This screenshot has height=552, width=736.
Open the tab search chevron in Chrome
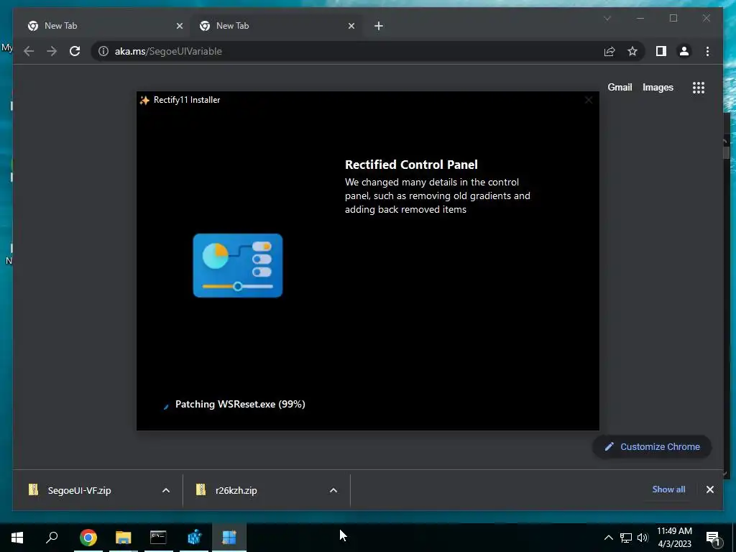[607, 18]
